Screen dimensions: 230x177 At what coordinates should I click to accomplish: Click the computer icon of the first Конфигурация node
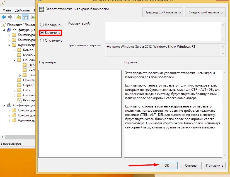9,30
